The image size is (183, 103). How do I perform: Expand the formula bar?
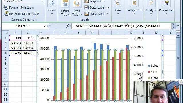(x=178, y=26)
